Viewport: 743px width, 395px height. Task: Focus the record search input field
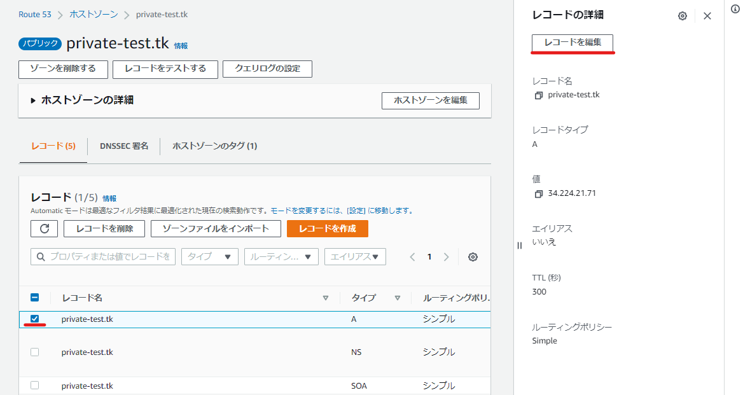pyautogui.click(x=103, y=257)
